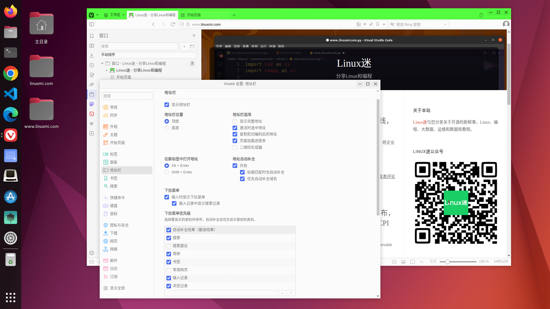Move priority item down arrow
The width and height of the screenshot is (550, 309).
pyautogui.click(x=291, y=293)
